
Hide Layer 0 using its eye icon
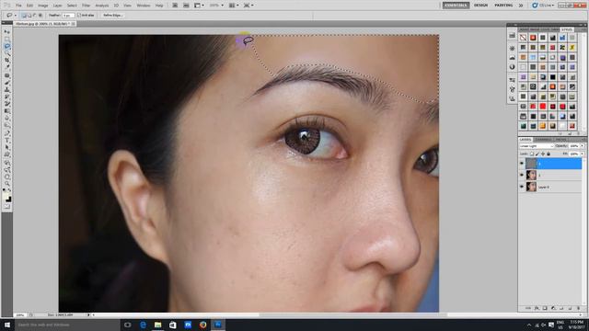pos(522,187)
